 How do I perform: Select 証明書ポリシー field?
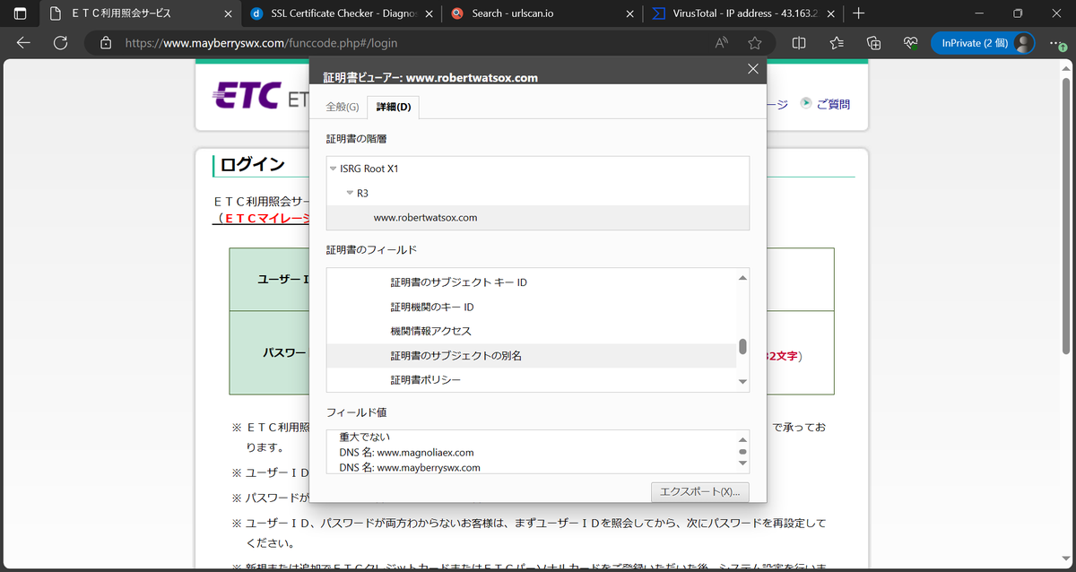click(x=531, y=380)
